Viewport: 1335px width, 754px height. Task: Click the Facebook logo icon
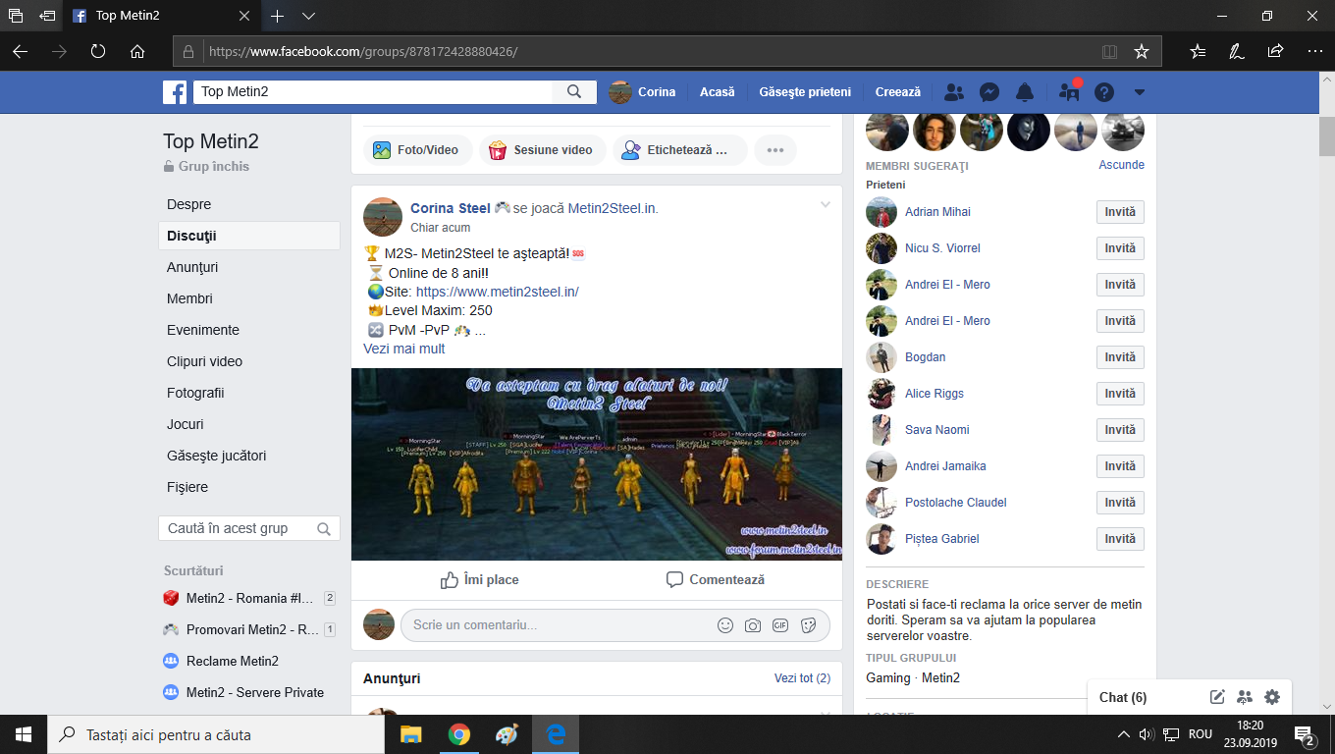click(175, 92)
